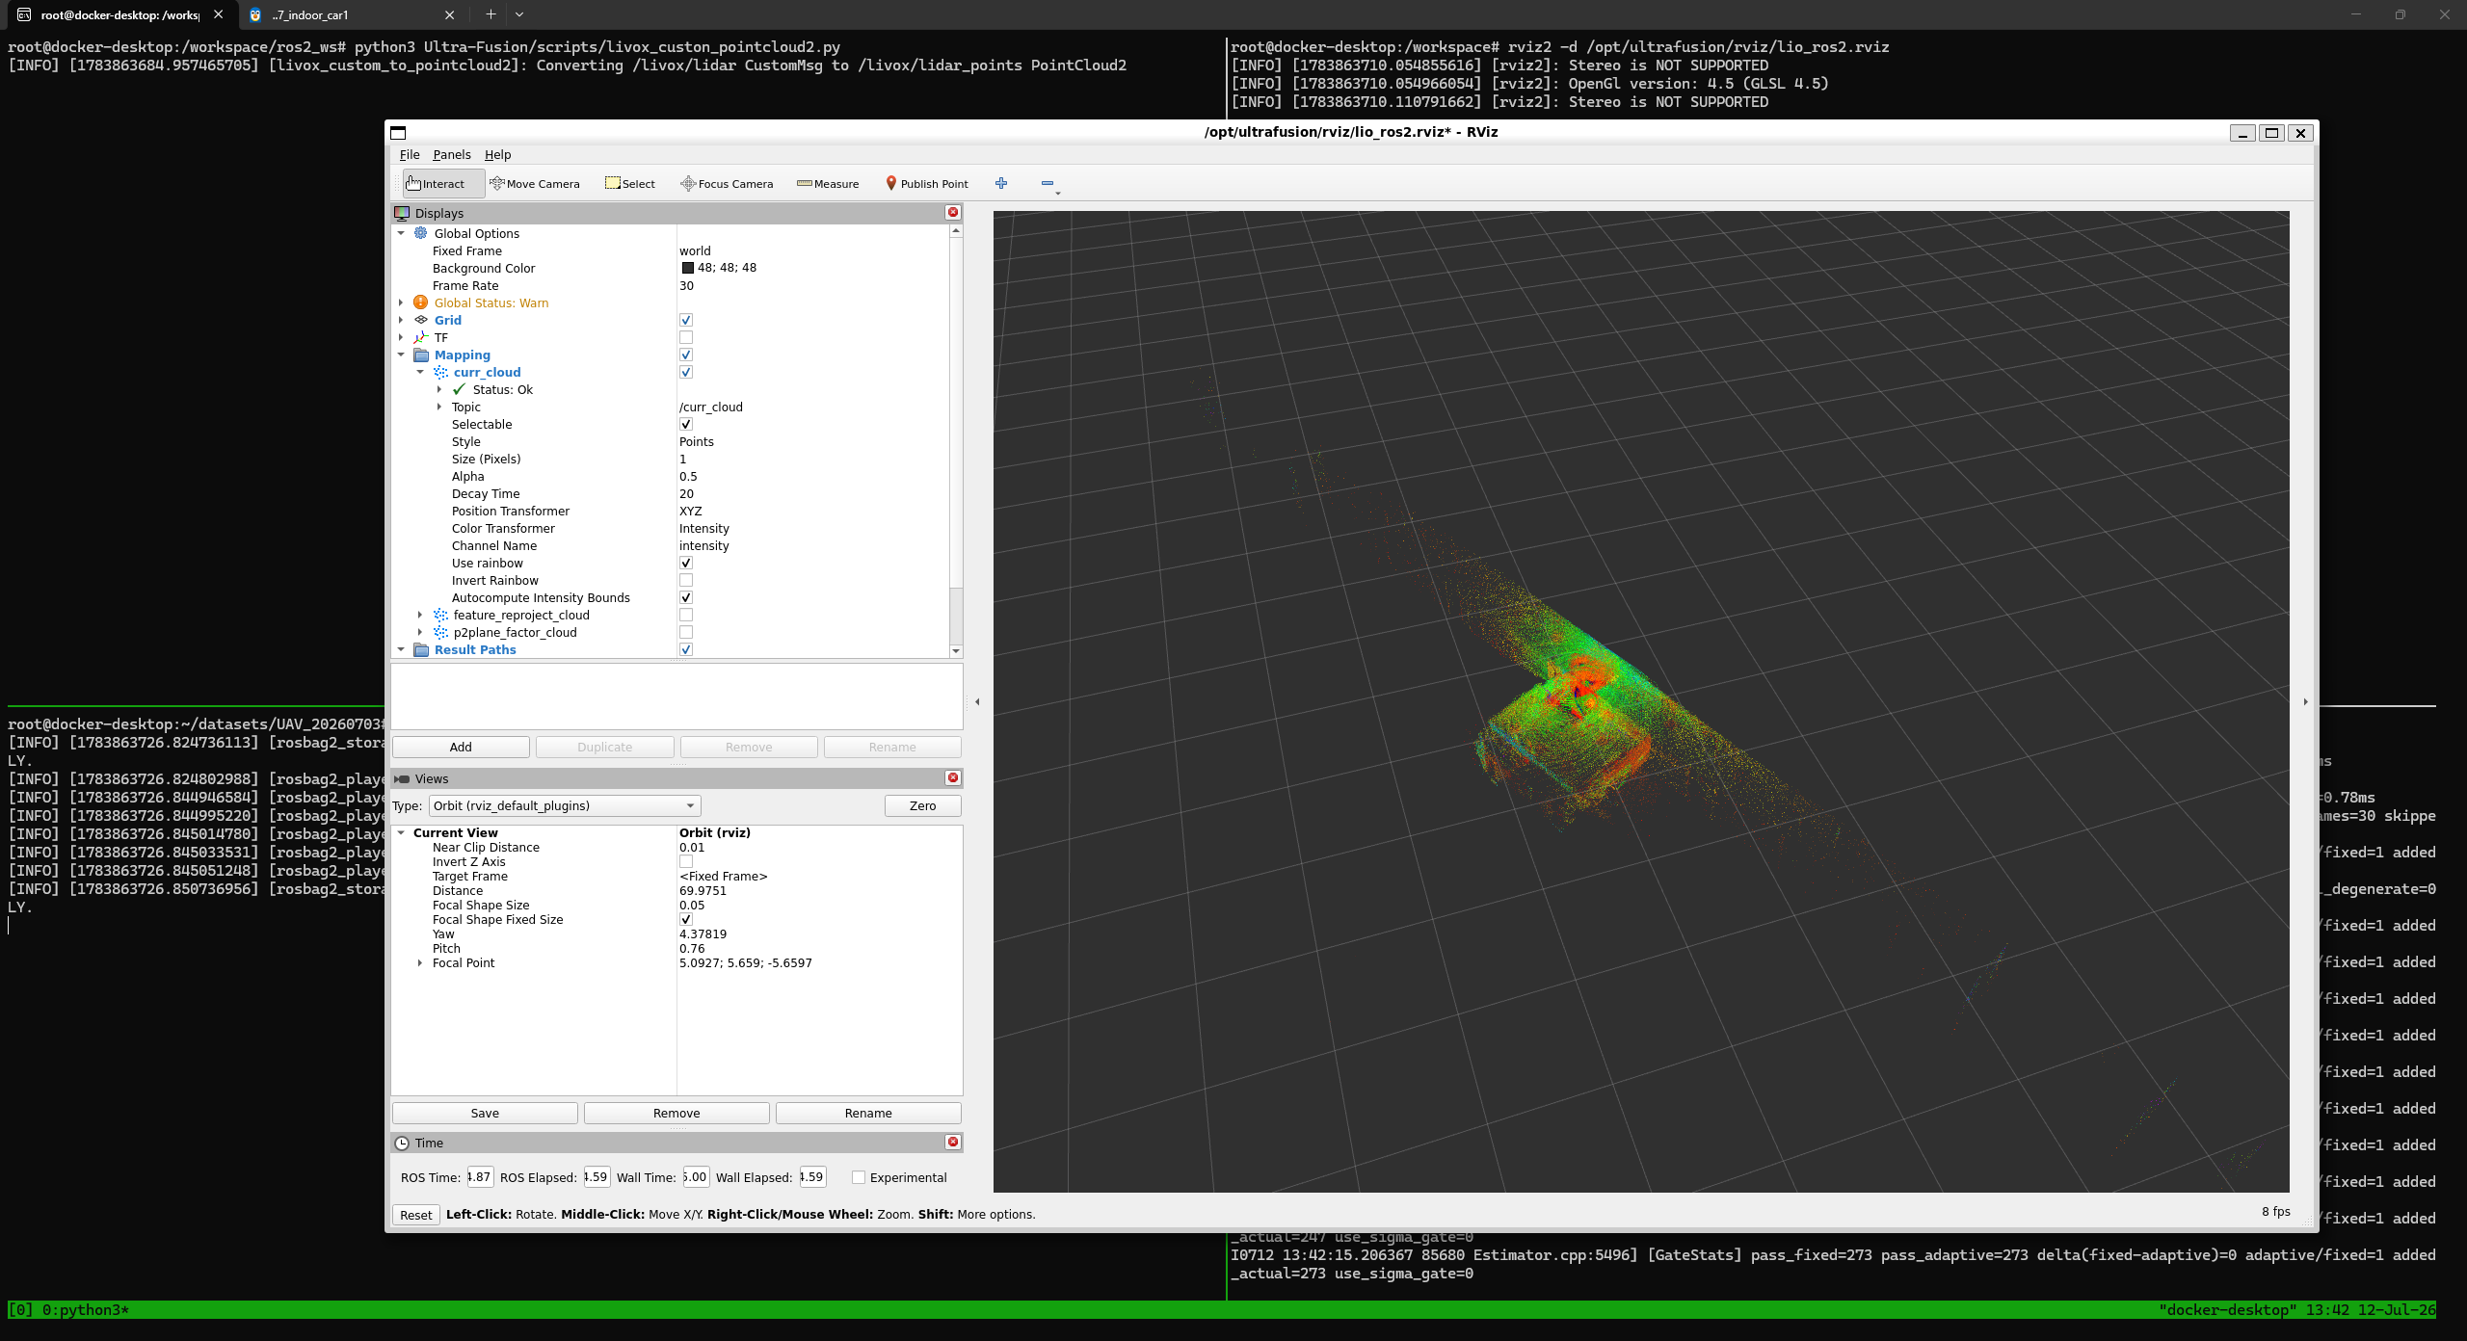The height and width of the screenshot is (1341, 2467).
Task: Close the Time panel
Action: 953,1143
